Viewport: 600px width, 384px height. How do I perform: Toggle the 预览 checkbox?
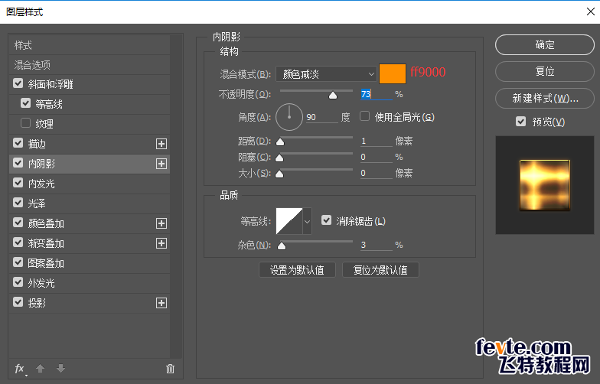click(x=520, y=122)
